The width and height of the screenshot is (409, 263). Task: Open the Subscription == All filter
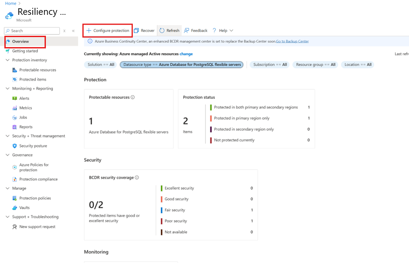click(270, 65)
